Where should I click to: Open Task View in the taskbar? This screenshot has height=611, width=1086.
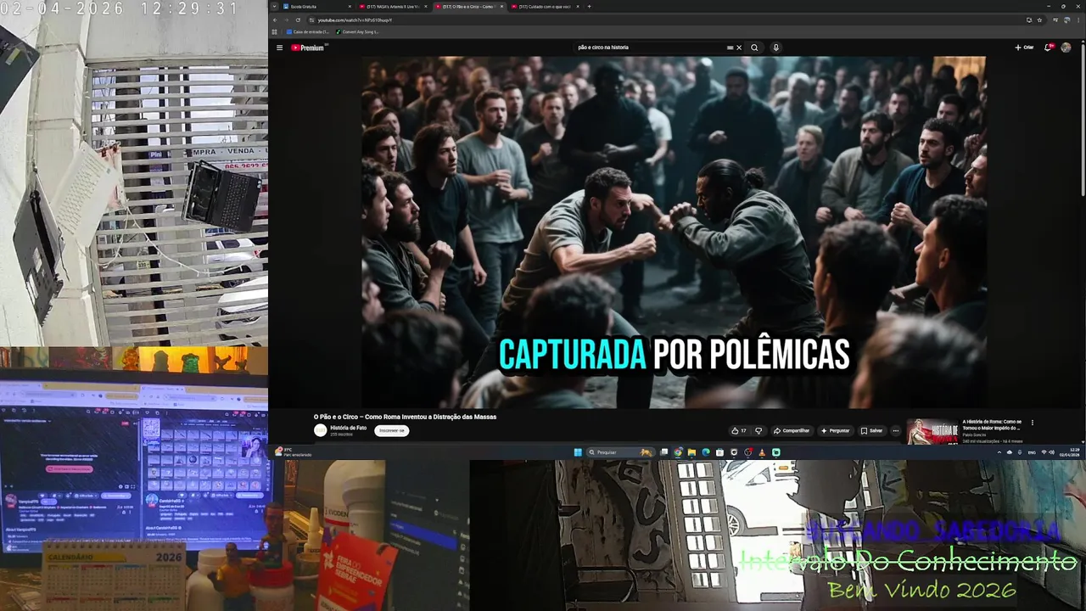(664, 452)
